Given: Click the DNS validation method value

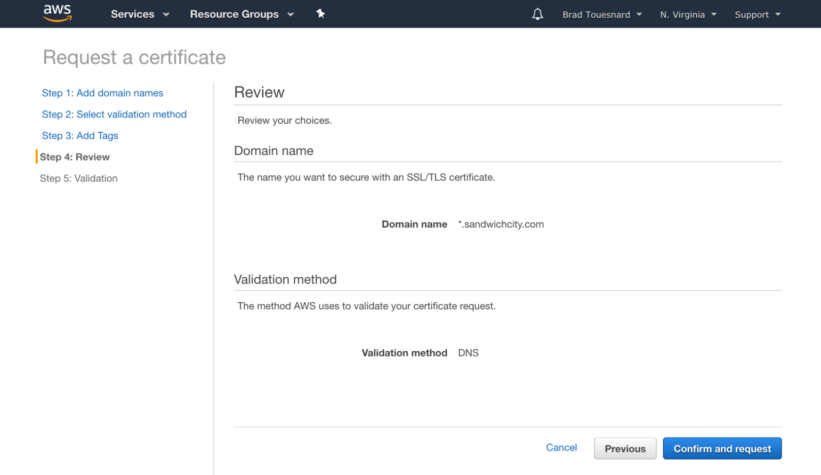Looking at the screenshot, I should (x=468, y=352).
